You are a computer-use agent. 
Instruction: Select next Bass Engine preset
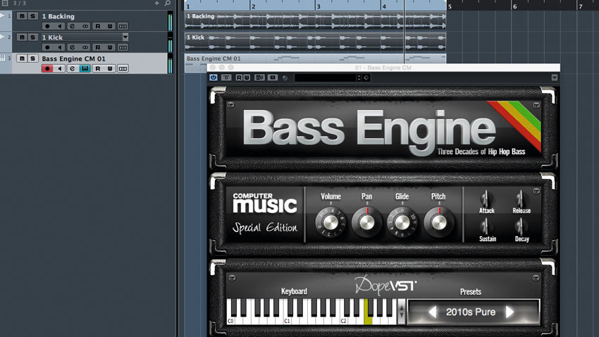pyautogui.click(x=510, y=312)
